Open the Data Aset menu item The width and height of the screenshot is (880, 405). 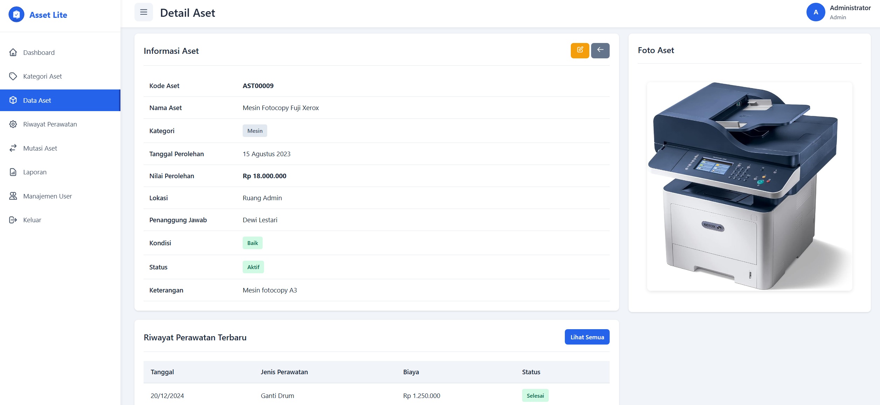tap(37, 100)
